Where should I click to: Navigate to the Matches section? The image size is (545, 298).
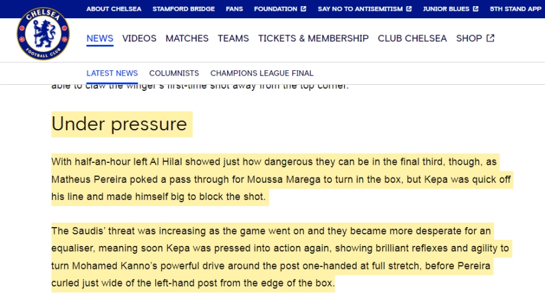pos(187,38)
